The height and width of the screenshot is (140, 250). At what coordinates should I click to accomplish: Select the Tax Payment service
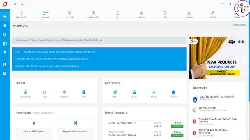pyautogui.click(x=93, y=15)
